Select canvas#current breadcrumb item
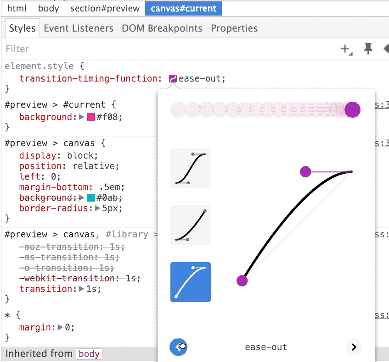Screen dimensions: 389x362 [183, 8]
